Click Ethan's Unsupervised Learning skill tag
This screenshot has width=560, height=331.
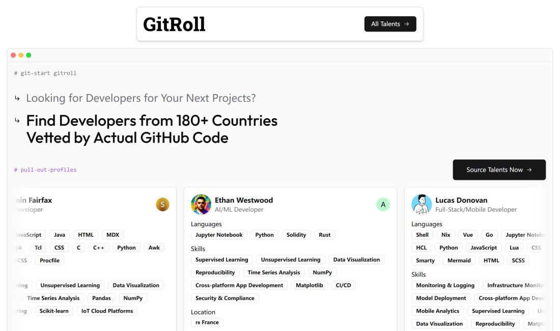coord(291,260)
